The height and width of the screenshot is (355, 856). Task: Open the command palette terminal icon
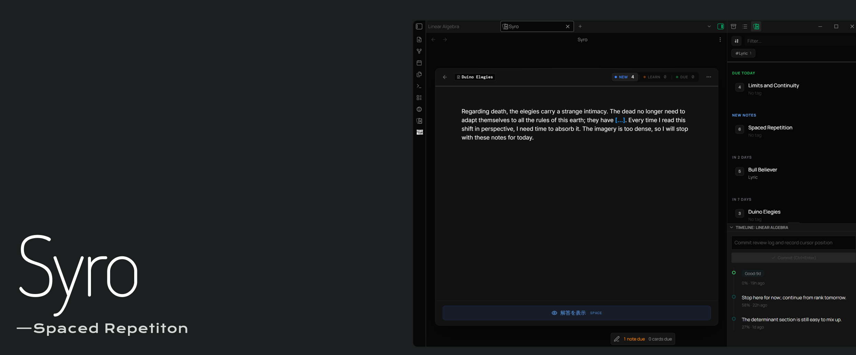point(419,86)
